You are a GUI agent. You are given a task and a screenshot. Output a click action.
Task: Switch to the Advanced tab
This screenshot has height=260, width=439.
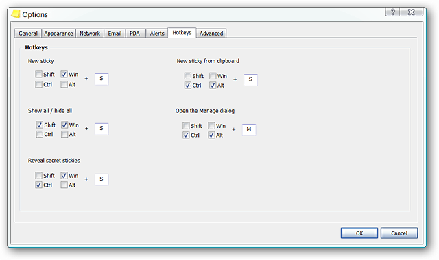(211, 34)
